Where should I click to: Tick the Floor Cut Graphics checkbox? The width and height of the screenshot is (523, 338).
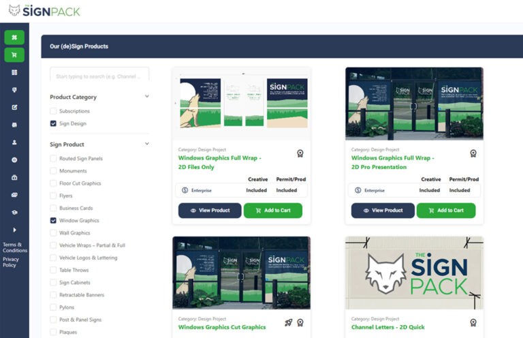(x=53, y=183)
